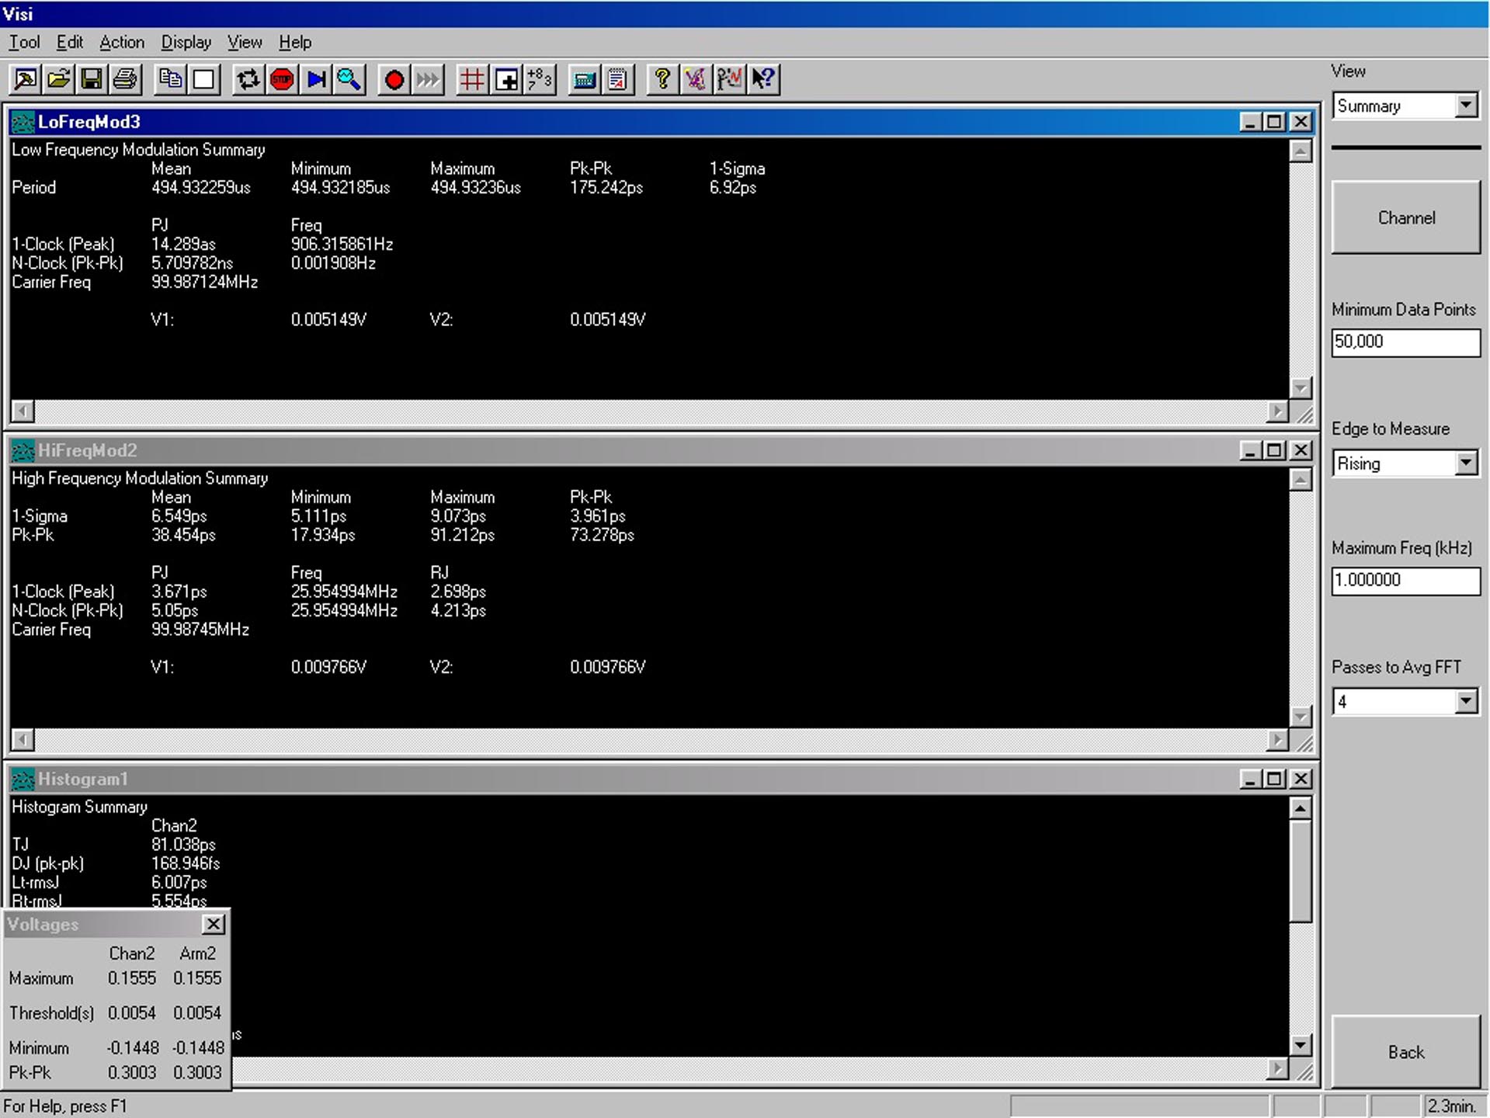Stop acquisition with the red STOP icon
The image size is (1490, 1118).
click(x=282, y=79)
